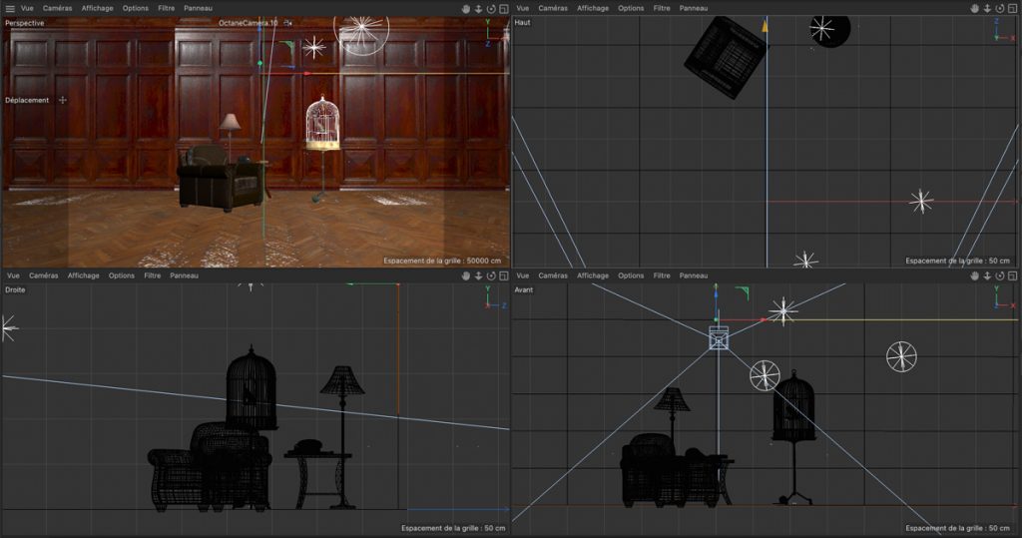
Task: Open Affichage menu in Avant viewport
Action: click(593, 275)
